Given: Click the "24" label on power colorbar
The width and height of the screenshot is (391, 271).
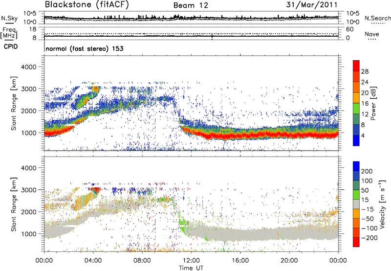Looking at the screenshot, I should pos(365,82).
